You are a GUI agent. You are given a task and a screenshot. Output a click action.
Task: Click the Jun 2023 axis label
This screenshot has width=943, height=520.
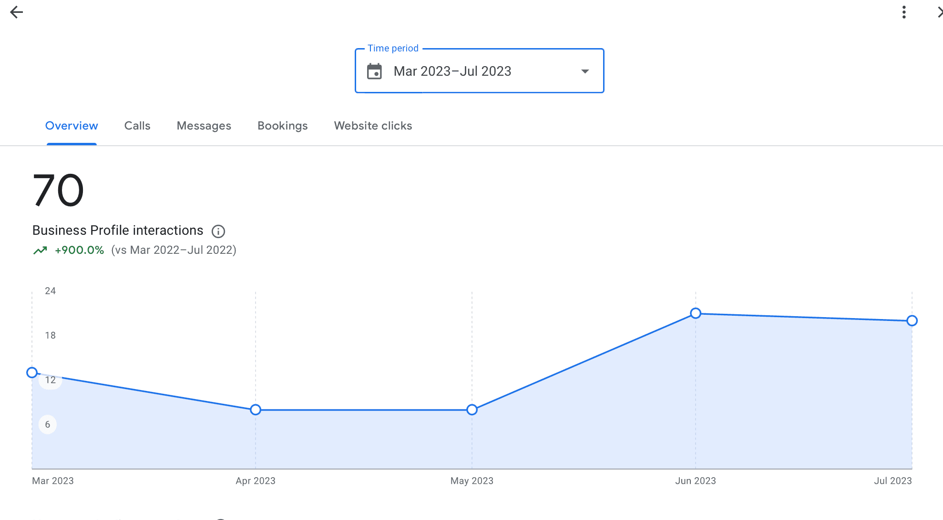click(696, 481)
